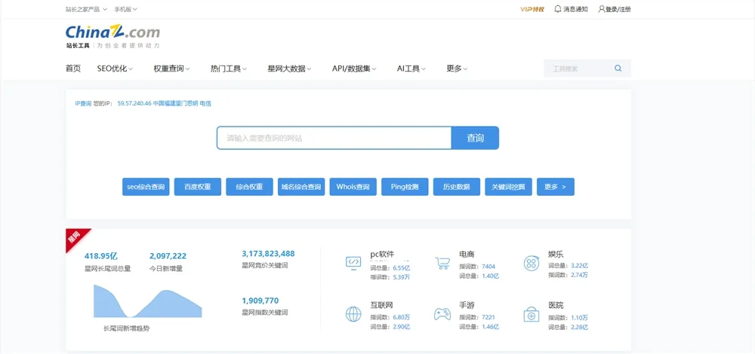The width and height of the screenshot is (755, 354).
Task: Open the API/数据集 dropdown menu
Action: 353,69
